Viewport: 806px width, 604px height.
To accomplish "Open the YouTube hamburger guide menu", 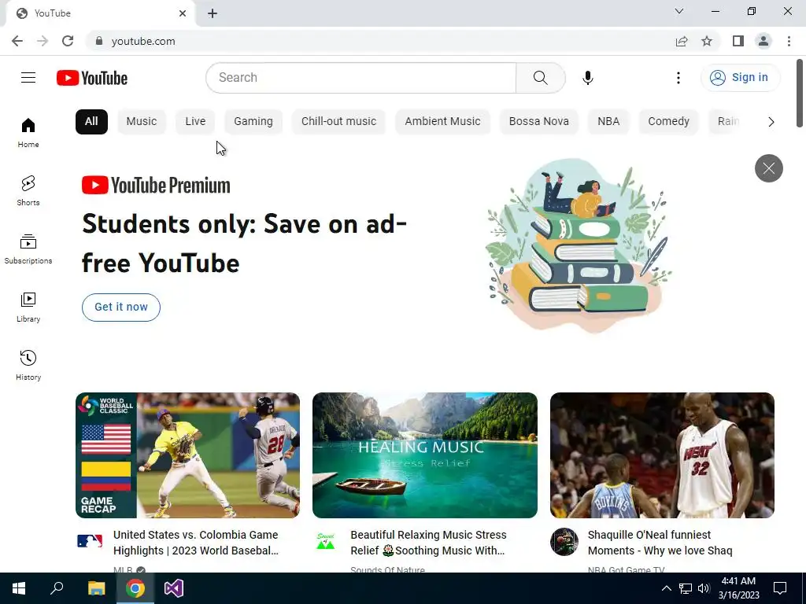I will (x=28, y=78).
